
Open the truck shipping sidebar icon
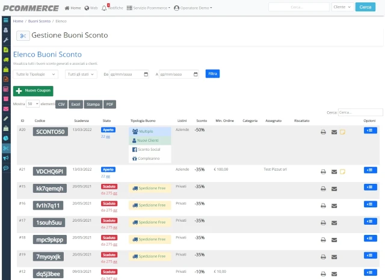[x=6, y=59]
